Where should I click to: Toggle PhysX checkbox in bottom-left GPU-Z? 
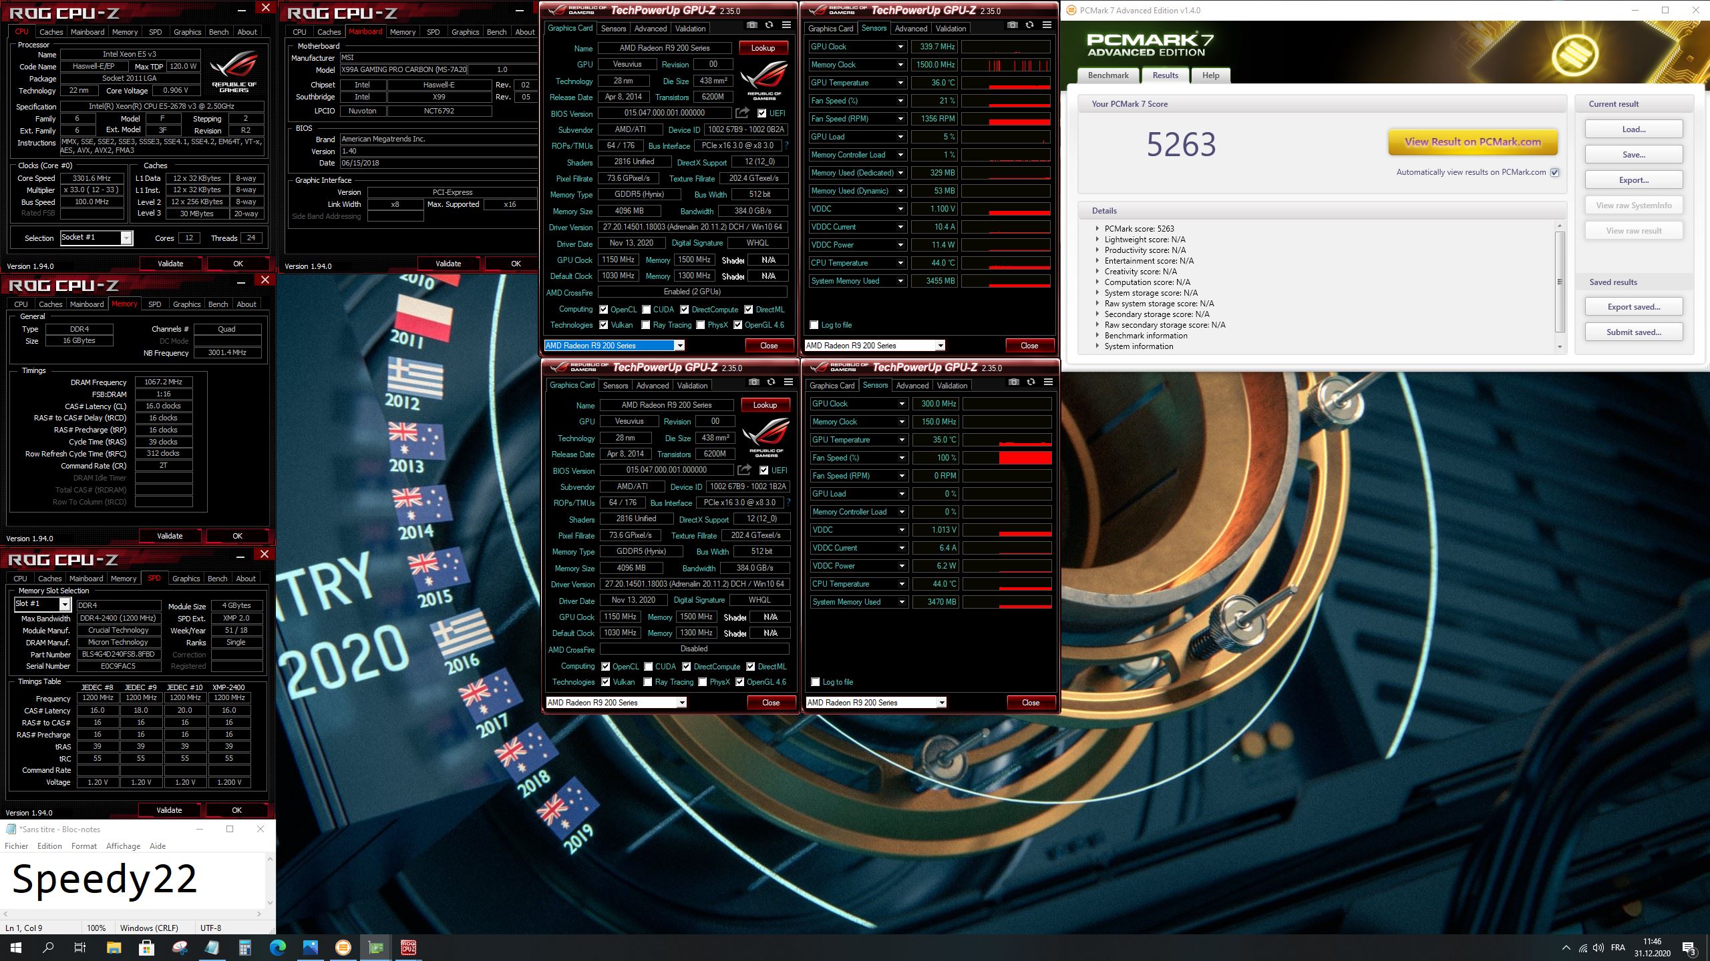[703, 682]
